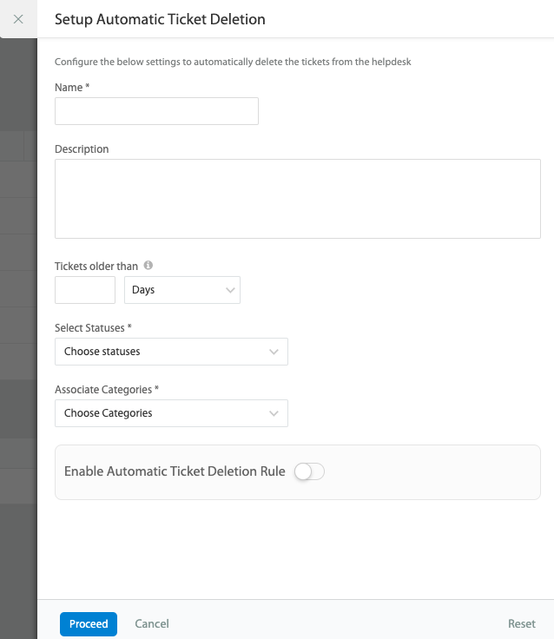554x639 pixels.
Task: Click the chevron arrow in the Days dropdown
Action: click(x=230, y=290)
